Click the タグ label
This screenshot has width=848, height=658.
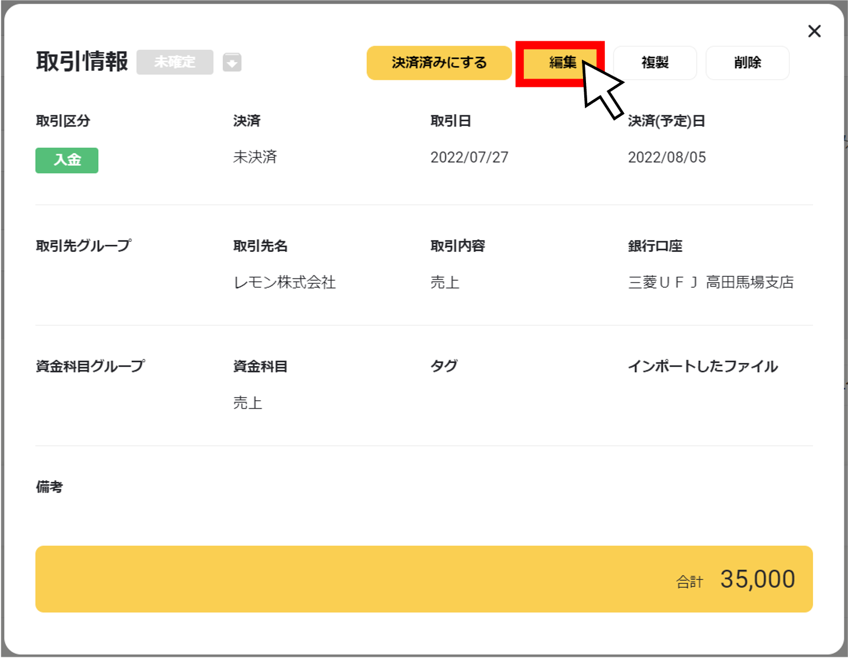tap(444, 367)
